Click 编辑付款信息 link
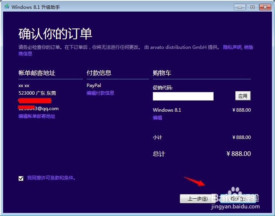The width and height of the screenshot is (275, 216). pyautogui.click(x=100, y=93)
